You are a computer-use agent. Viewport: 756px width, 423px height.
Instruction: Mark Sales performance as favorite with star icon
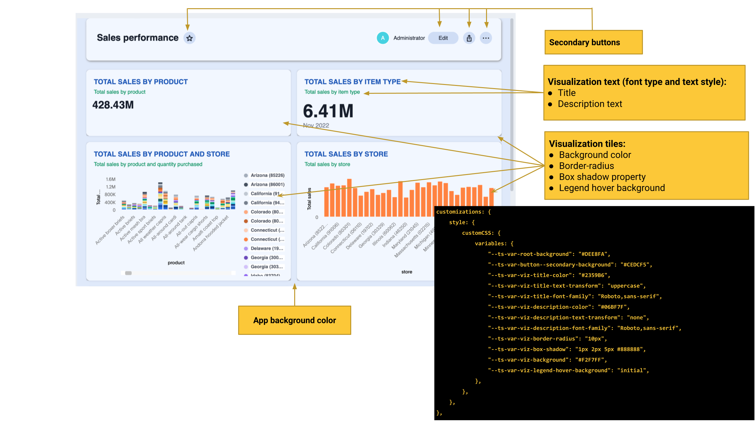click(x=189, y=38)
